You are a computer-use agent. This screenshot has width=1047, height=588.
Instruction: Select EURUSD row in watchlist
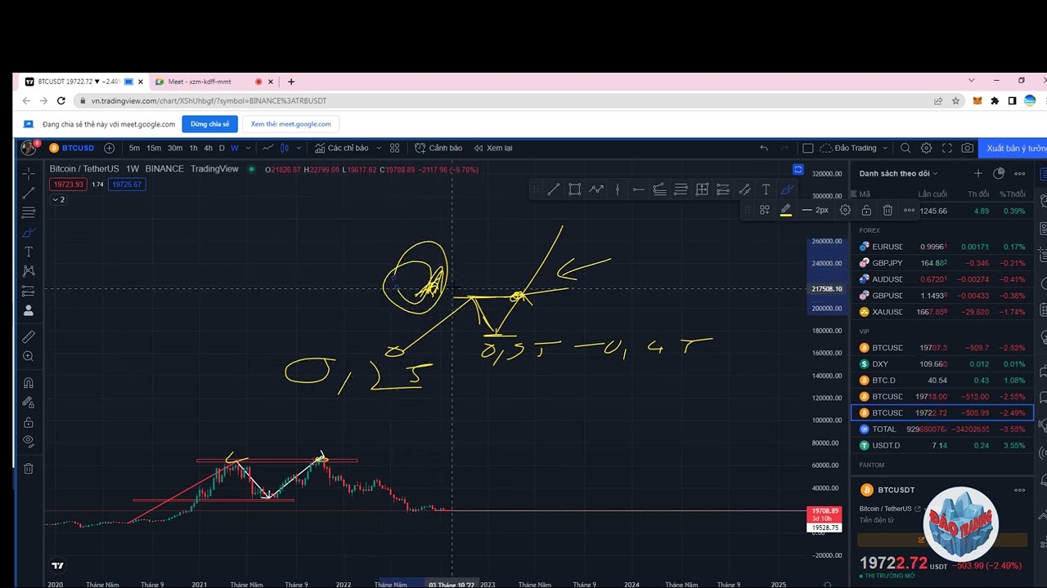941,247
